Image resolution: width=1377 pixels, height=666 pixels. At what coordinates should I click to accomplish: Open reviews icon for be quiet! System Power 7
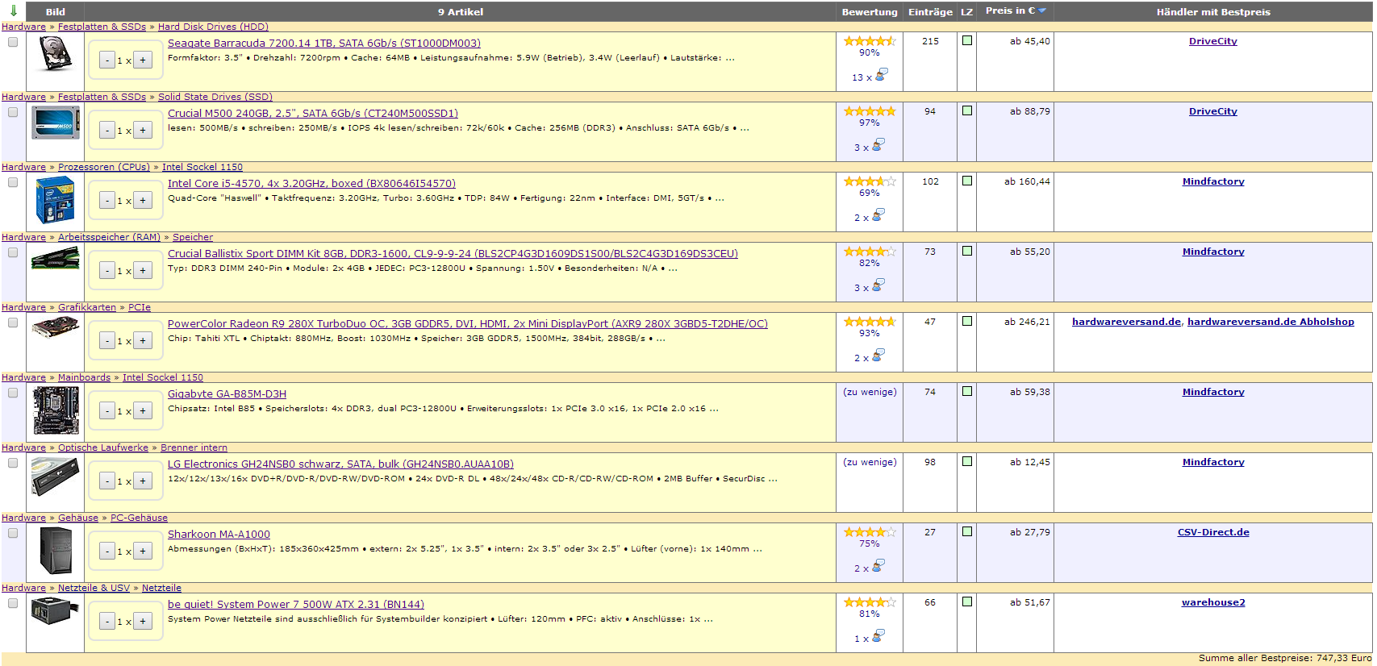click(x=878, y=635)
